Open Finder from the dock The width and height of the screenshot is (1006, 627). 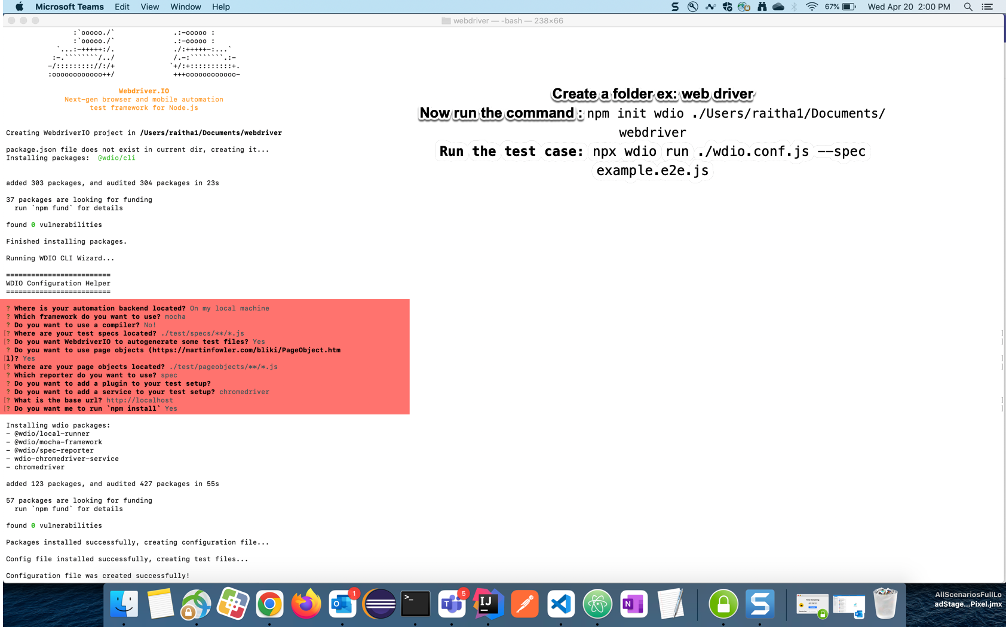[124, 604]
